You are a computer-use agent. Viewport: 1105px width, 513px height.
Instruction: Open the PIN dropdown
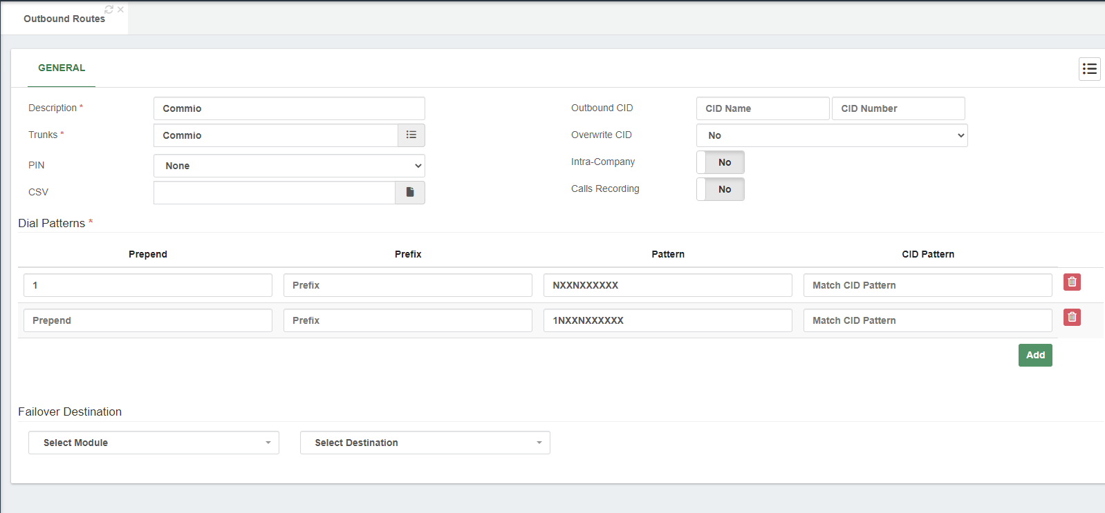[289, 166]
